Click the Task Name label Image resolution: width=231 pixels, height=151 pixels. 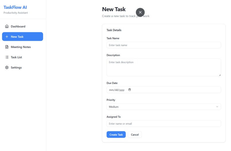[x=113, y=38]
